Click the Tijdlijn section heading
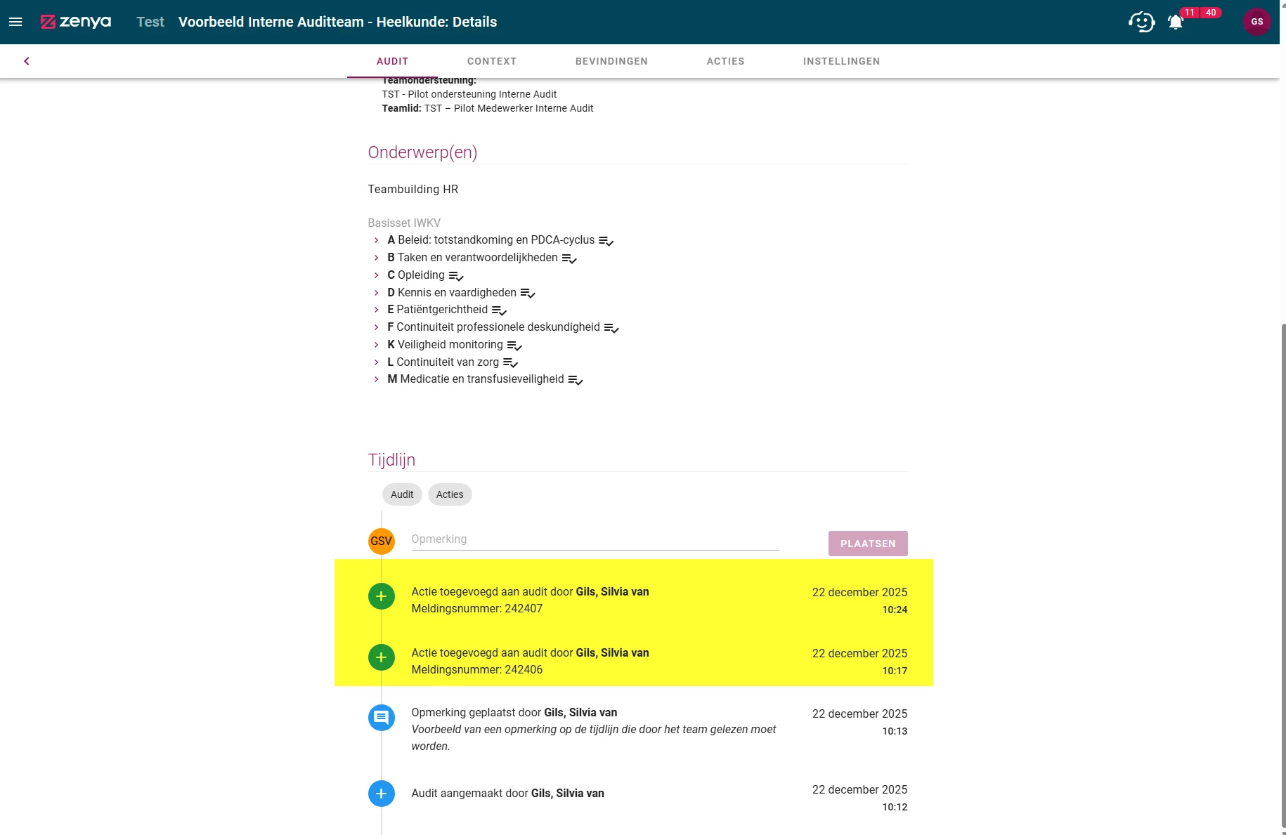 [391, 460]
